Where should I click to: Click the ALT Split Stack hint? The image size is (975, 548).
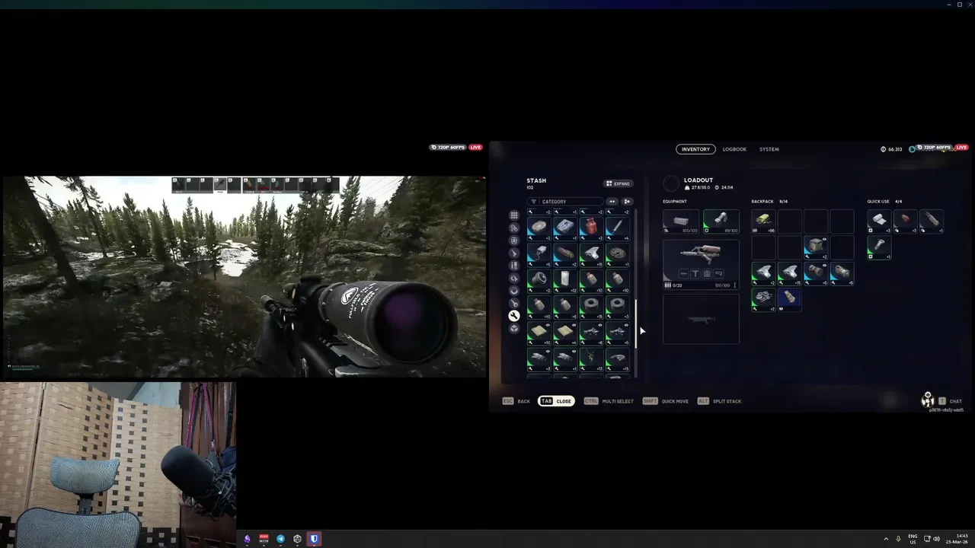719,401
